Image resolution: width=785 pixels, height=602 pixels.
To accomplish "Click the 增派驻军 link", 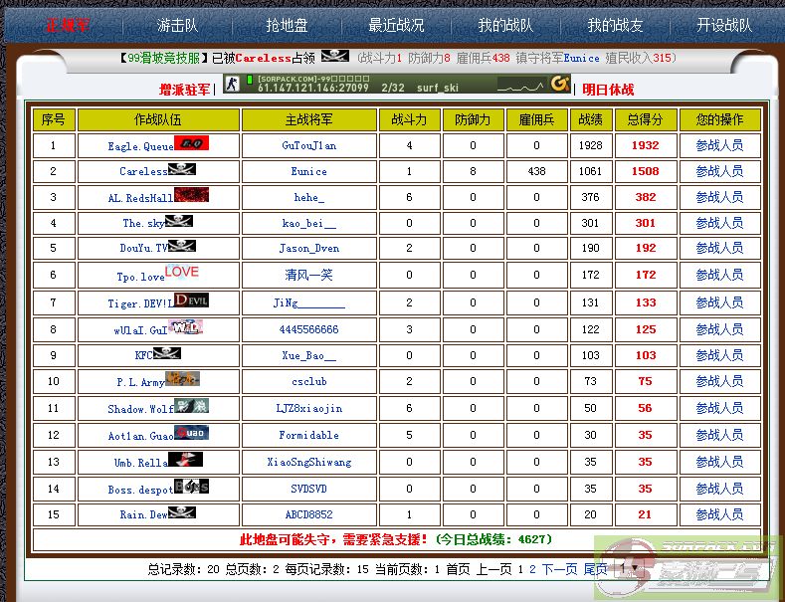I will tap(185, 89).
